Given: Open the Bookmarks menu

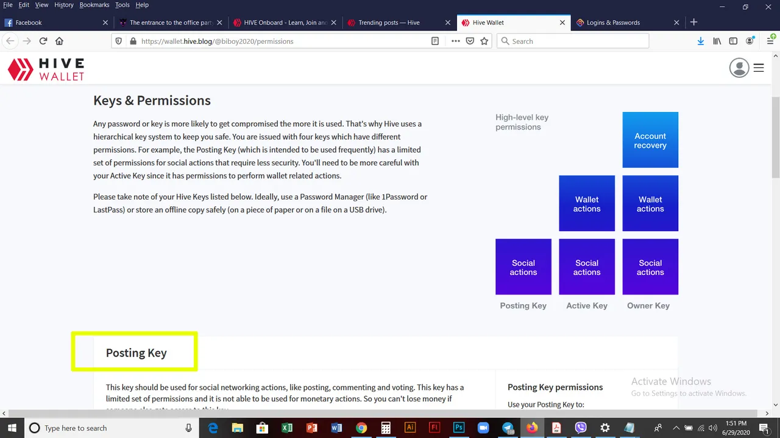Looking at the screenshot, I should (94, 5).
